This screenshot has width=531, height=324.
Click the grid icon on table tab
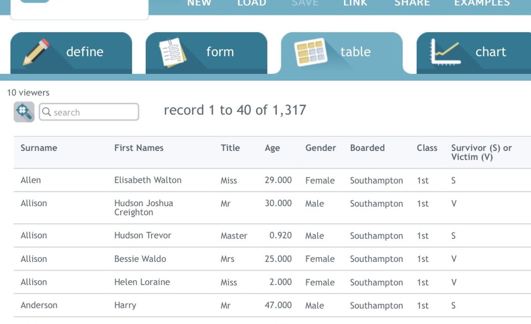[x=310, y=52]
